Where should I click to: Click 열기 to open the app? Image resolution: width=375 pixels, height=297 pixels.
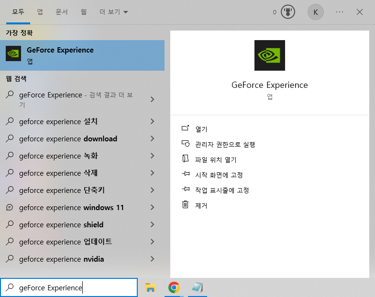pyautogui.click(x=201, y=129)
